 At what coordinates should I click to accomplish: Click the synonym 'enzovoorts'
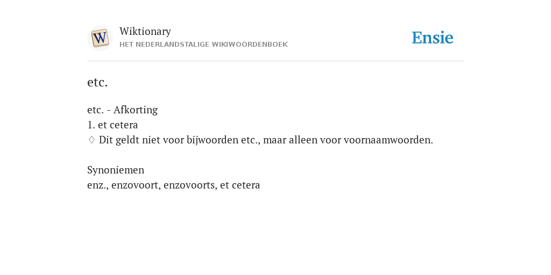coord(190,185)
